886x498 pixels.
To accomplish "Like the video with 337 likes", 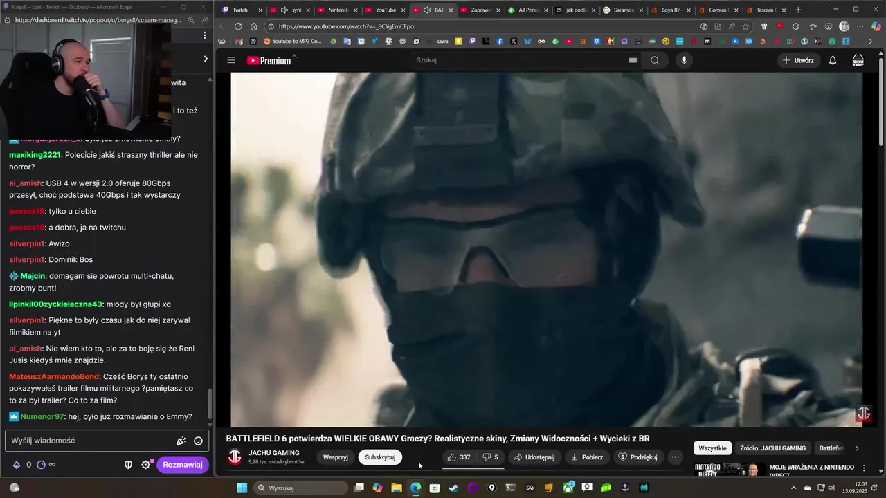I will pyautogui.click(x=459, y=457).
